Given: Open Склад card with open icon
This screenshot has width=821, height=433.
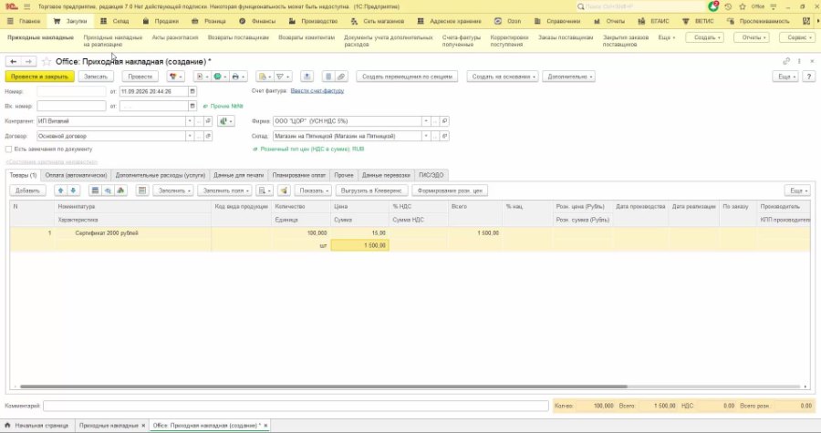Looking at the screenshot, I should (444, 136).
